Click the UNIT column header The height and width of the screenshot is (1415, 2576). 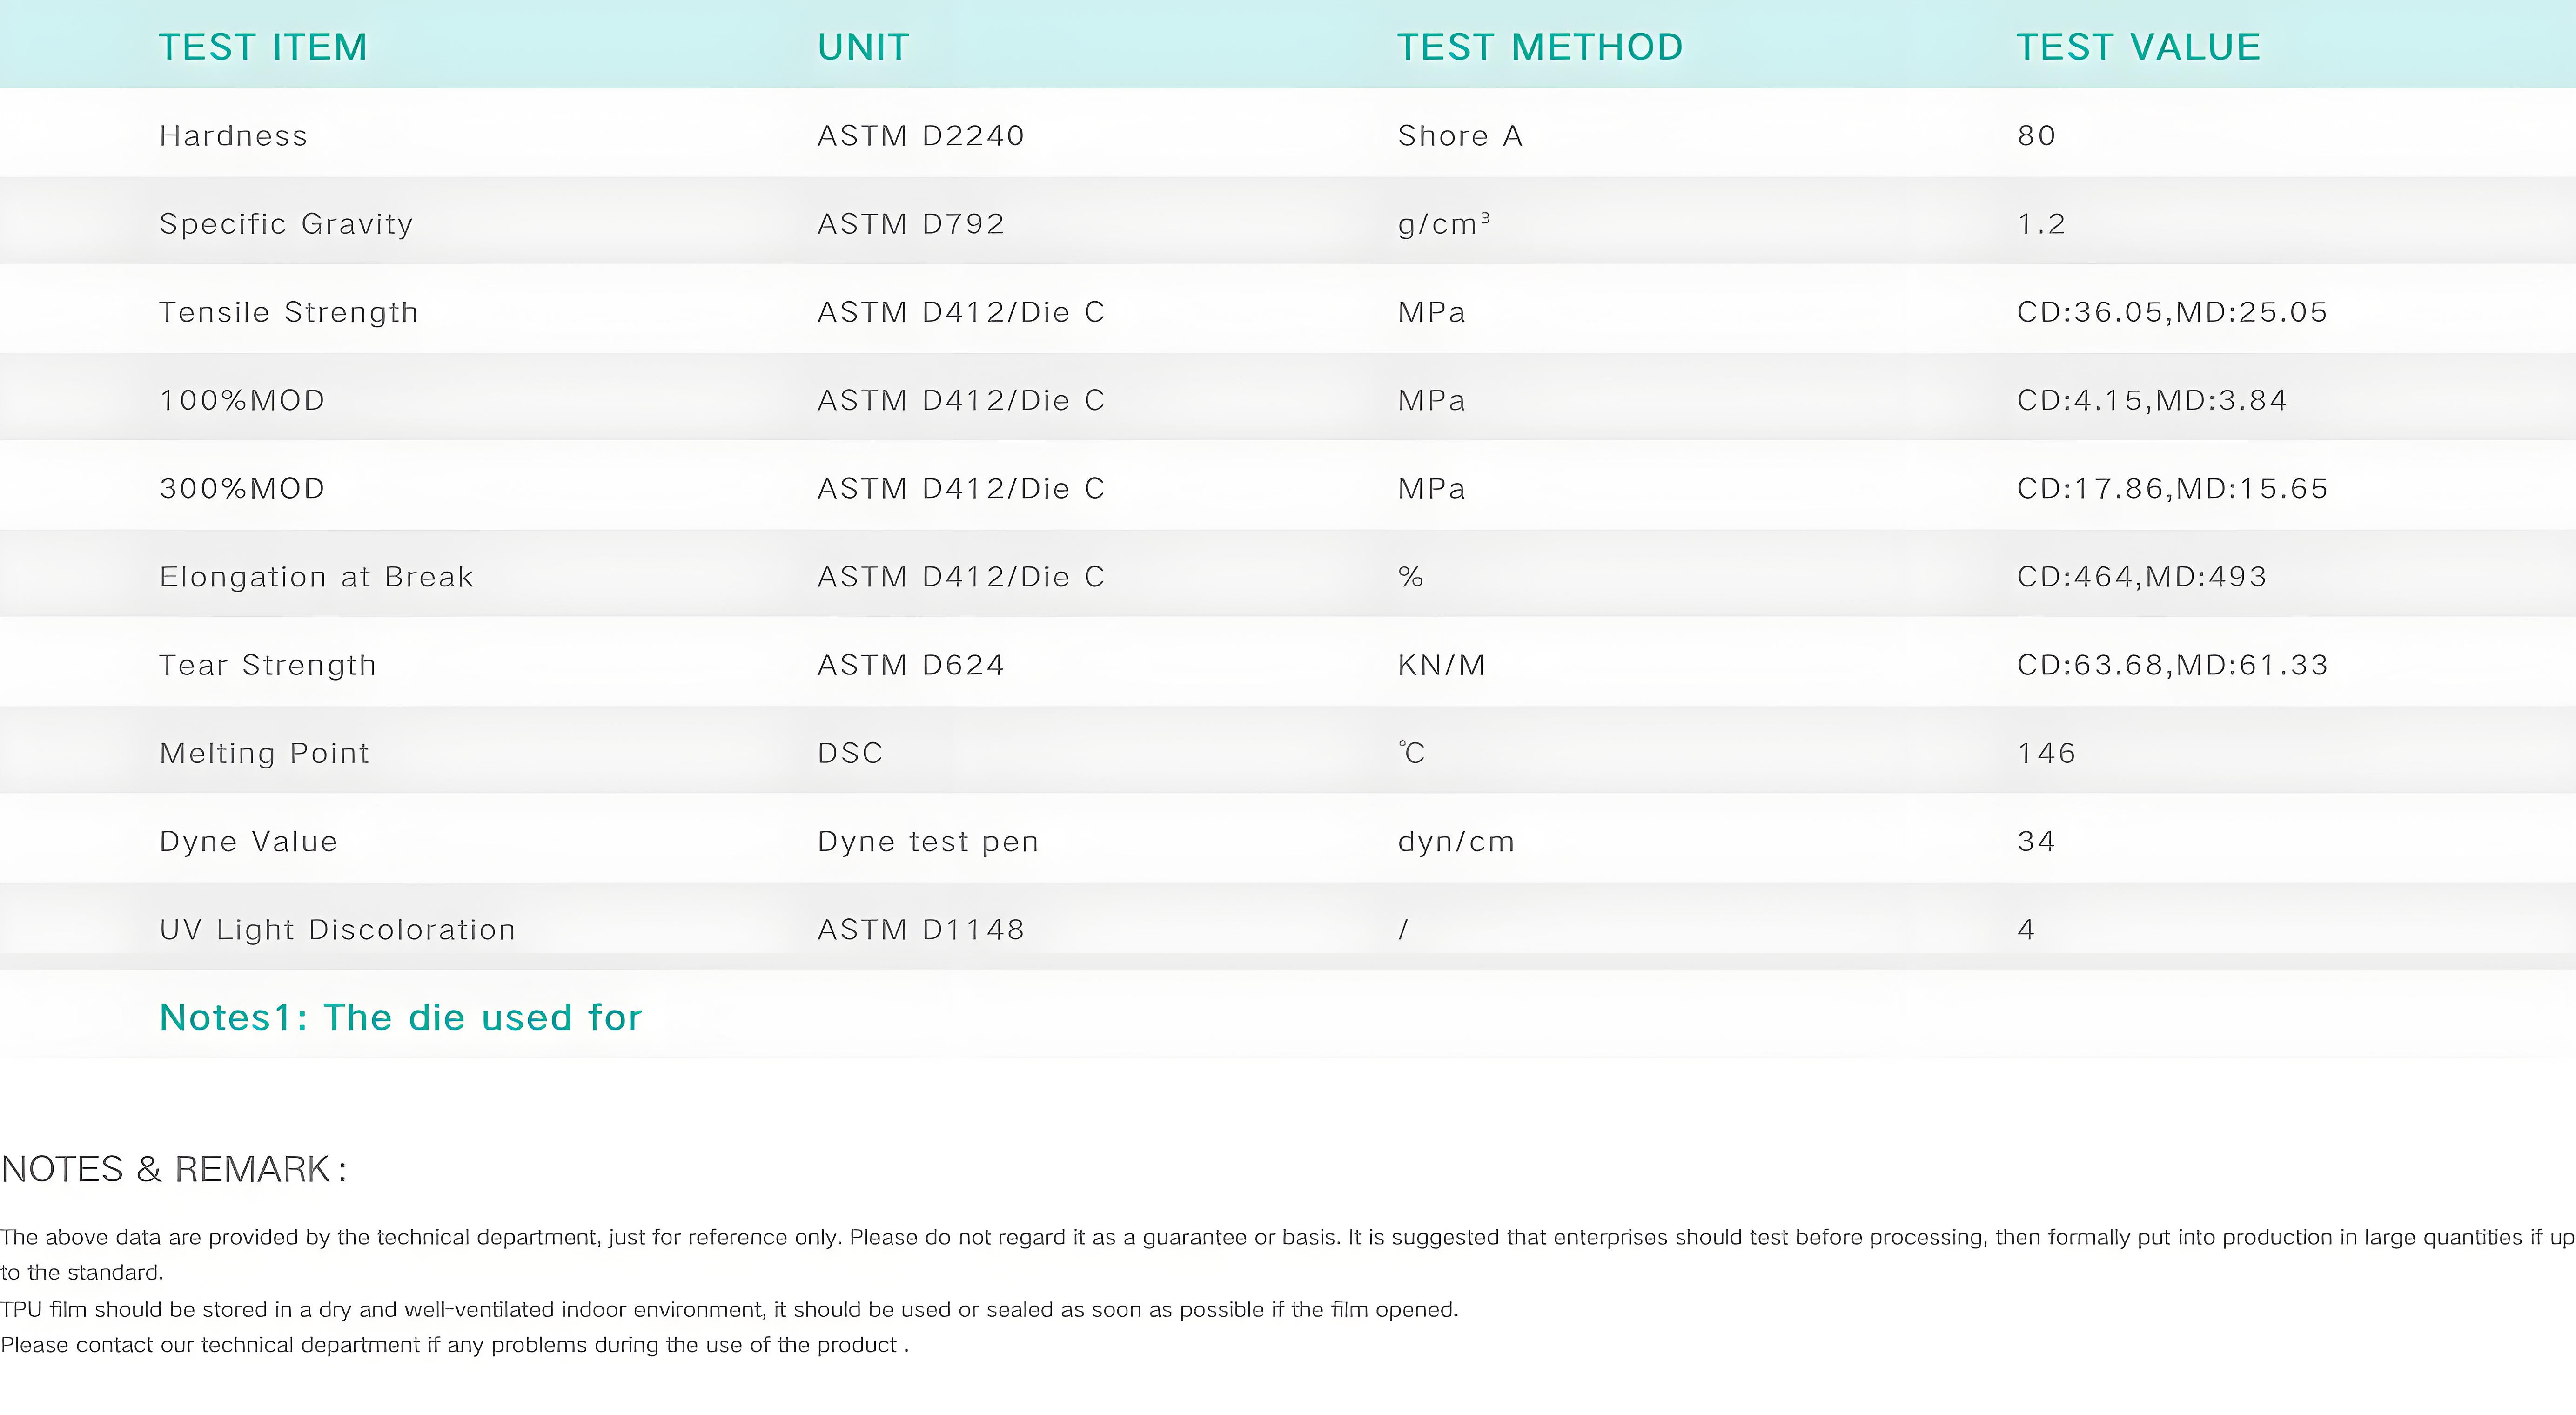tap(863, 47)
